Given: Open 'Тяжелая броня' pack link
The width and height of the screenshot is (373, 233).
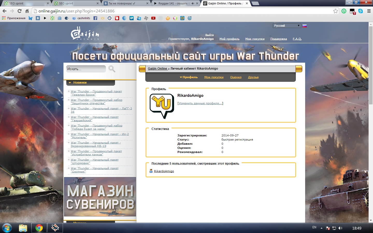Looking at the screenshot, I should click(x=96, y=93).
